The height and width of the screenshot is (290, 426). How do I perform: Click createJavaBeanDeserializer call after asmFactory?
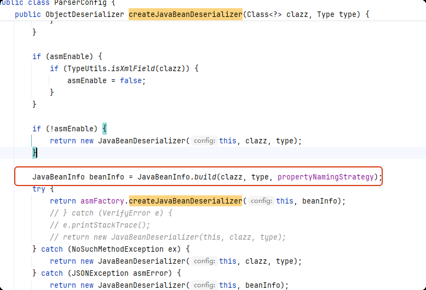point(186,201)
